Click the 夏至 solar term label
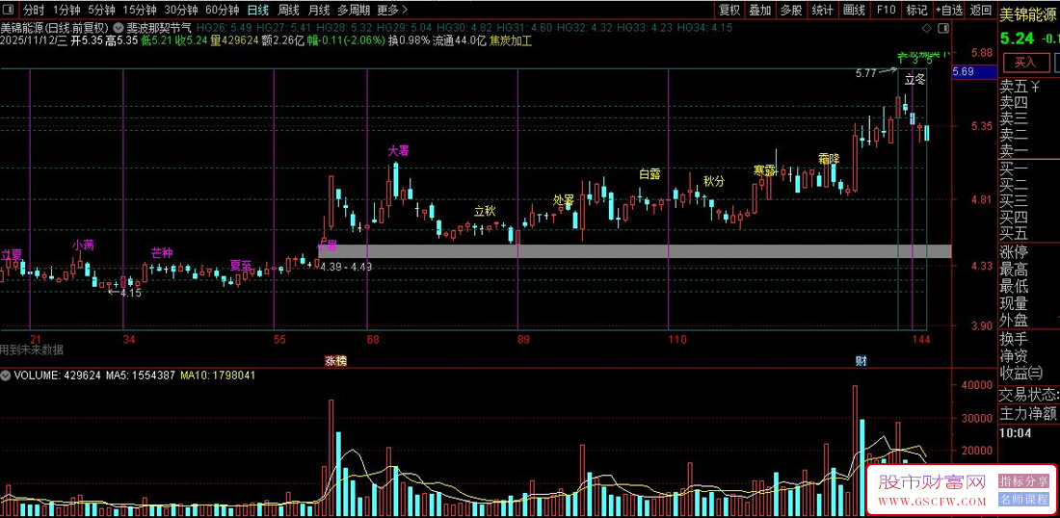1060x518 pixels. tap(241, 265)
